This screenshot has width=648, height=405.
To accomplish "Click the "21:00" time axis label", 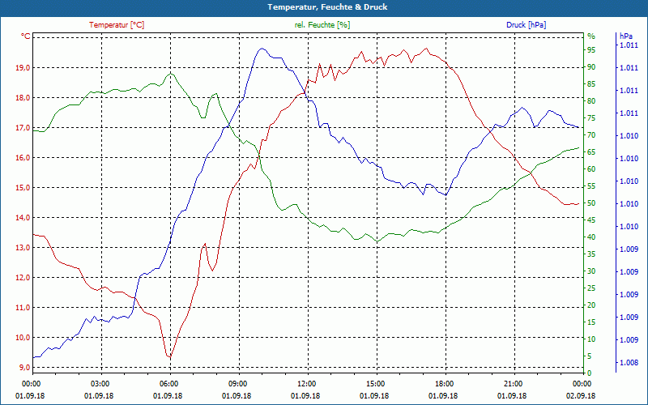I will (x=512, y=383).
